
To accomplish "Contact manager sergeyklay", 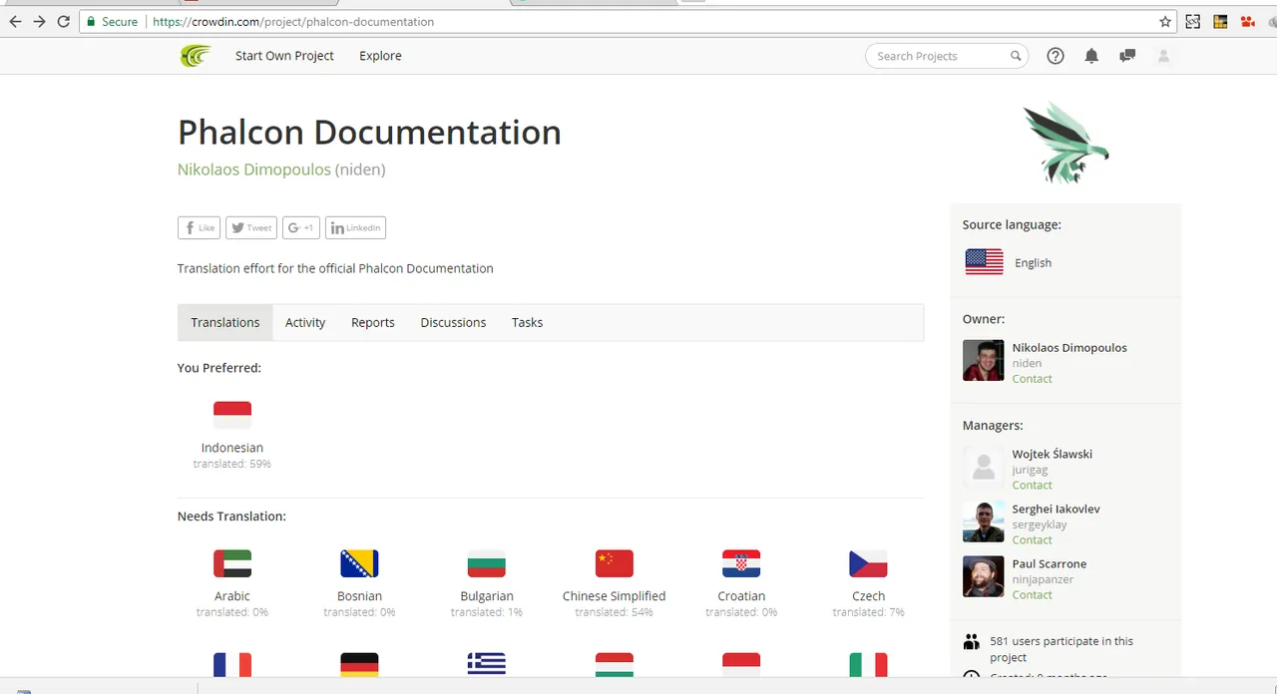I will [x=1032, y=540].
